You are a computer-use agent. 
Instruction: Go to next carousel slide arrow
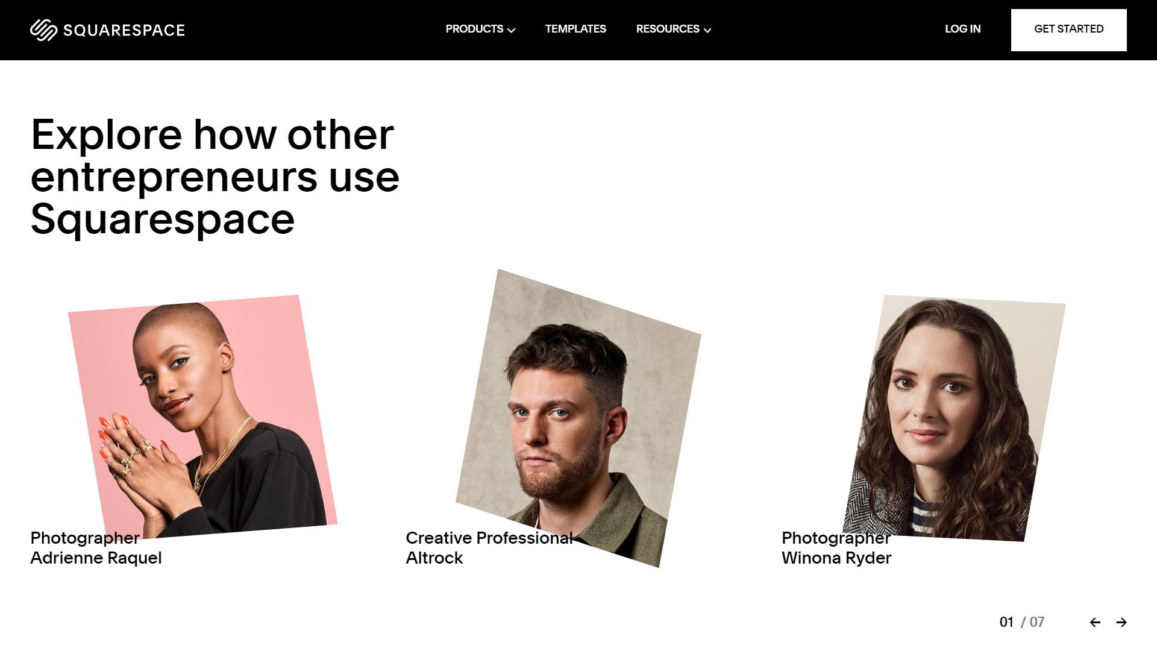click(x=1121, y=622)
